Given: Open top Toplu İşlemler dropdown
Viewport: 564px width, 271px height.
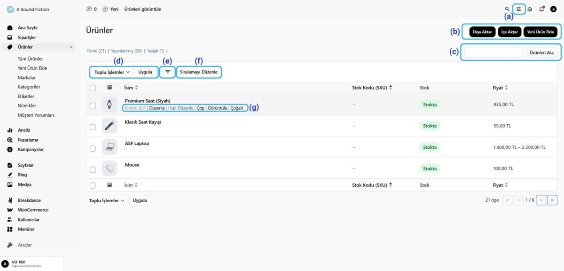Looking at the screenshot, I should tap(112, 72).
